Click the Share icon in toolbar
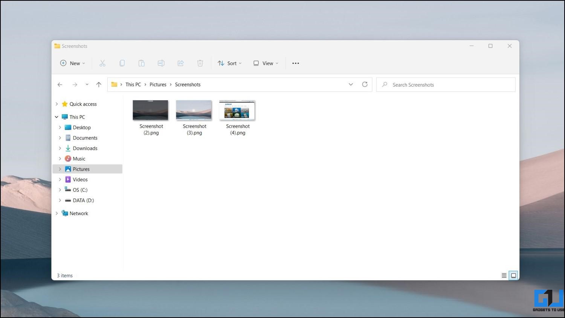 click(180, 63)
